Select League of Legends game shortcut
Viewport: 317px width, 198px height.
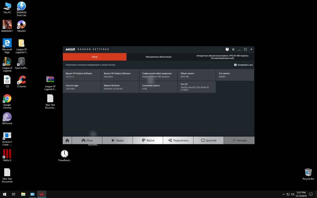click(7, 64)
